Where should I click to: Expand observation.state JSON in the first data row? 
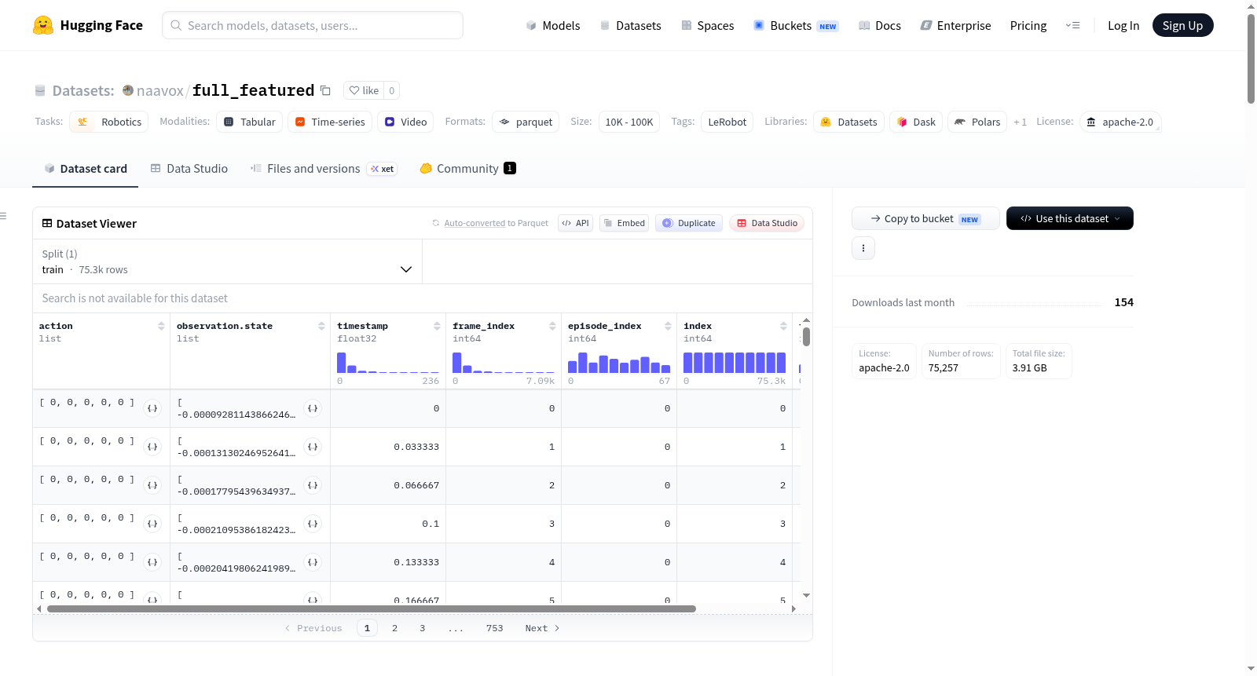313,408
